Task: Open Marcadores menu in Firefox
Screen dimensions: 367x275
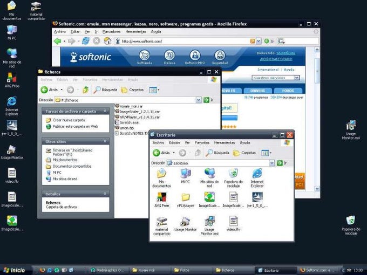Action: [x=111, y=32]
